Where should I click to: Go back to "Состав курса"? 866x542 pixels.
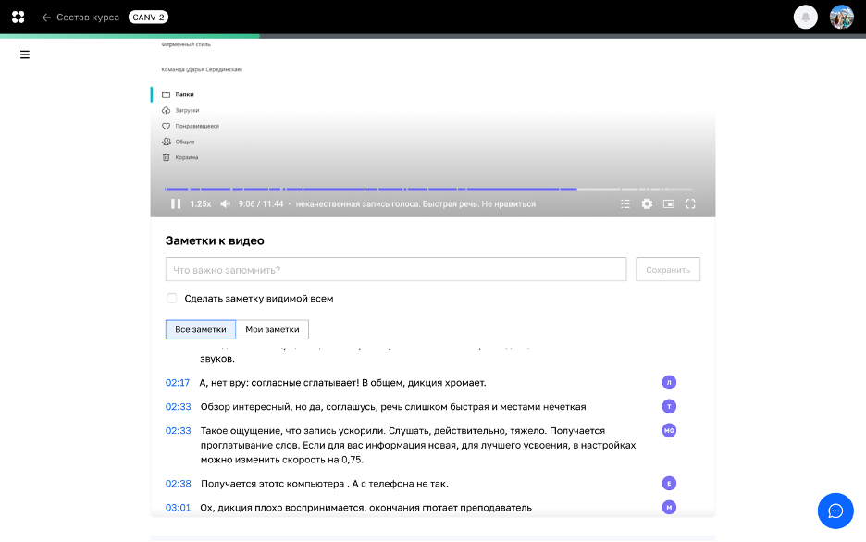tap(80, 17)
